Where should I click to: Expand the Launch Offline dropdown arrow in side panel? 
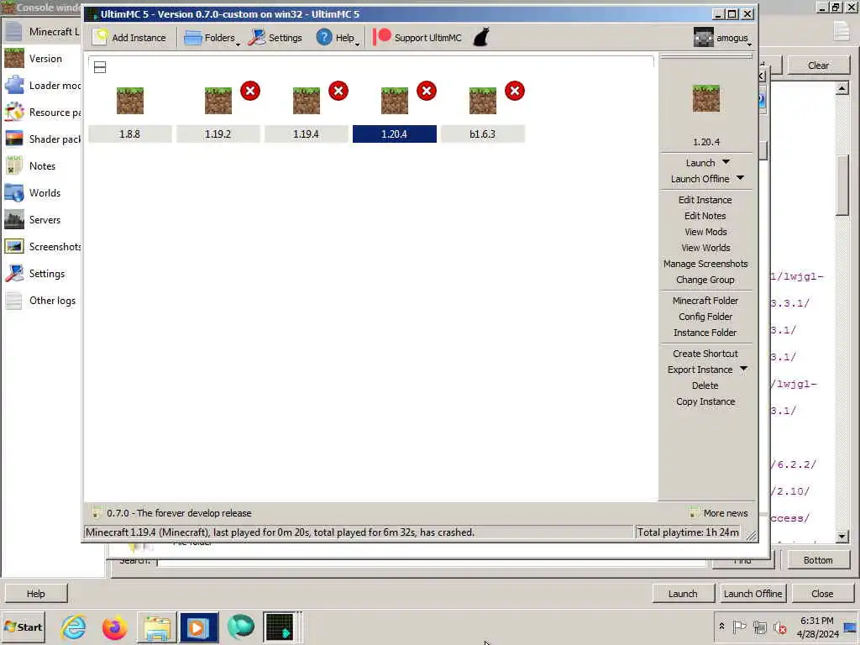pos(741,178)
